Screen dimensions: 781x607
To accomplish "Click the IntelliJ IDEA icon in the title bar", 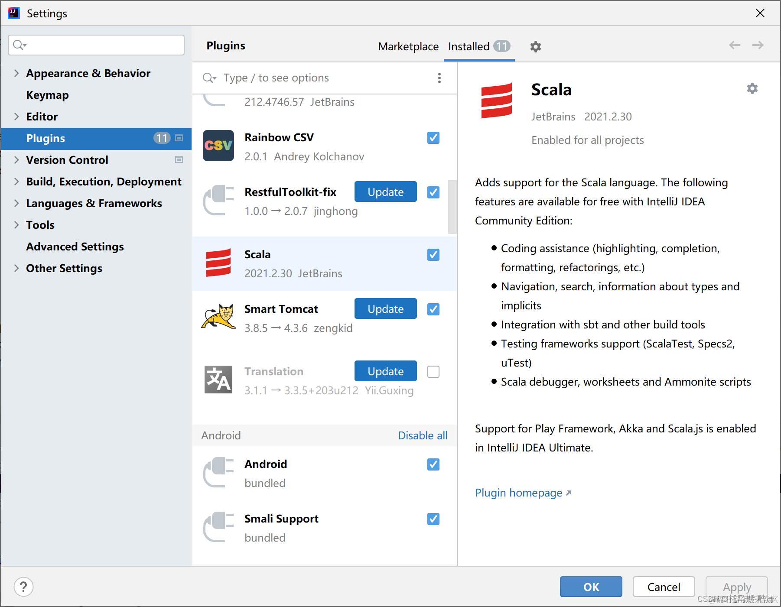I will [x=14, y=13].
